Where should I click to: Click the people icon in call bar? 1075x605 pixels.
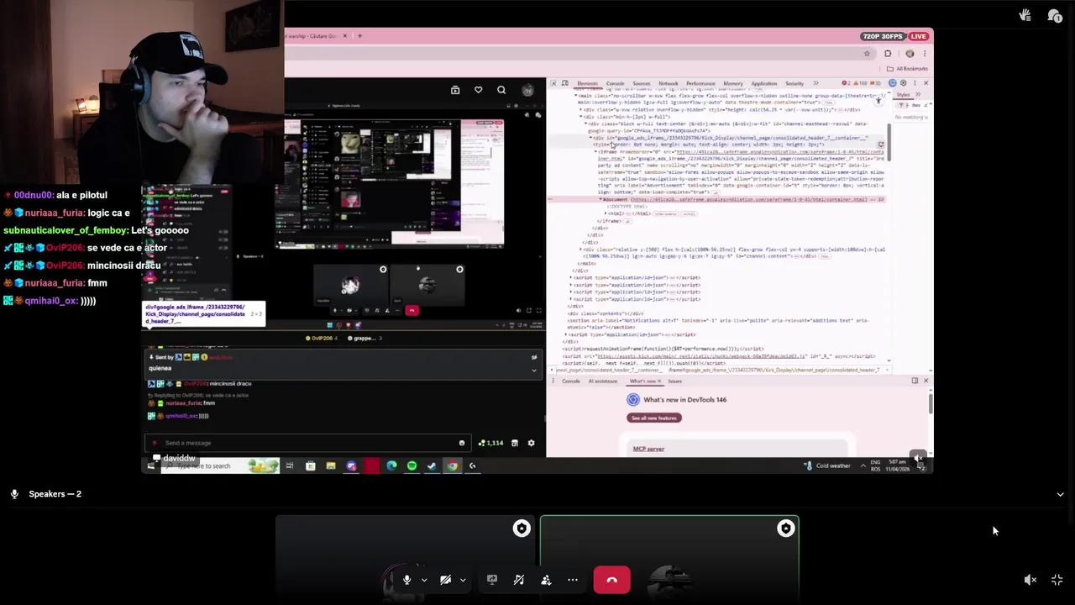(546, 580)
